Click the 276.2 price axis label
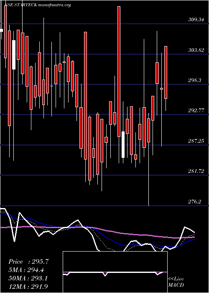 click(195, 201)
